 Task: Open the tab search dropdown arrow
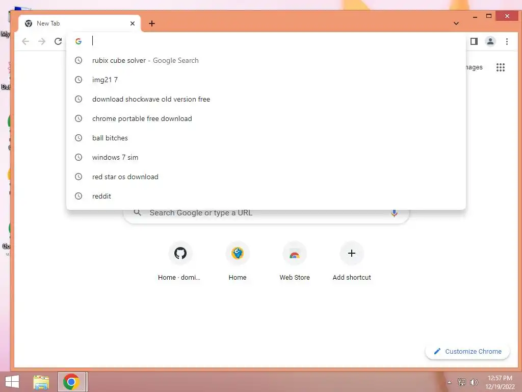click(456, 23)
